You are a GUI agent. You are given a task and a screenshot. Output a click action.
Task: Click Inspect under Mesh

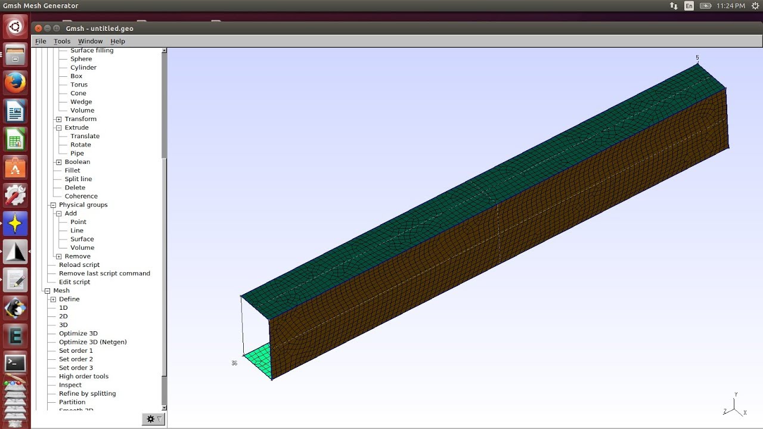click(70, 385)
